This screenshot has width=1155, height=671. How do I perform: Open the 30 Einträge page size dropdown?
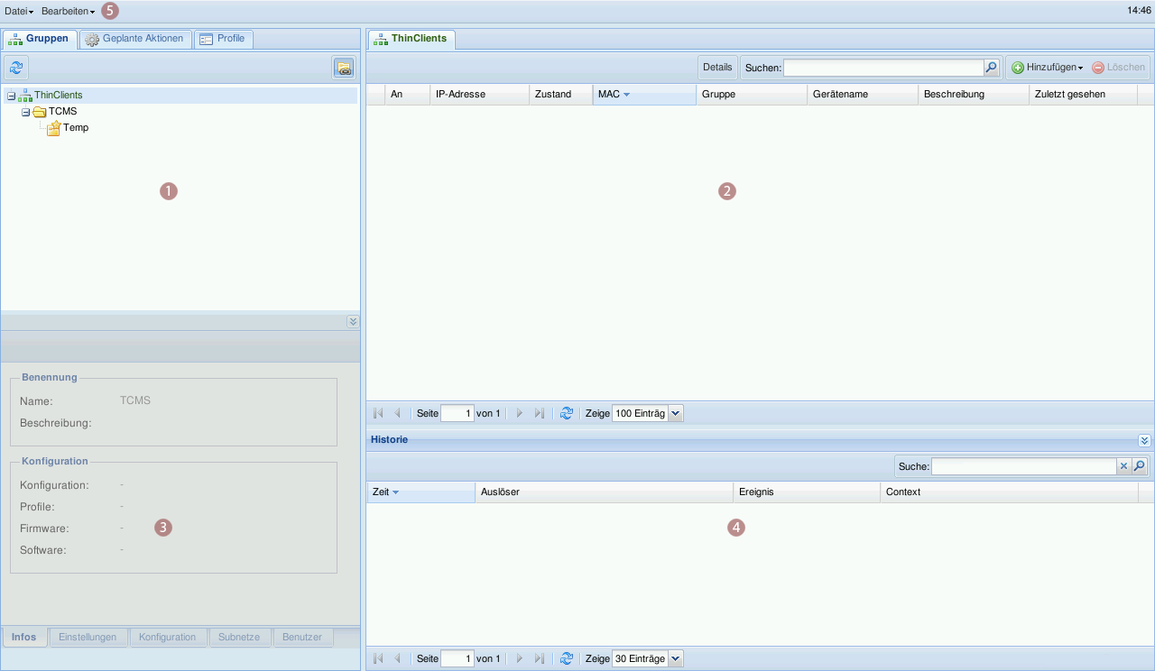pyautogui.click(x=675, y=659)
